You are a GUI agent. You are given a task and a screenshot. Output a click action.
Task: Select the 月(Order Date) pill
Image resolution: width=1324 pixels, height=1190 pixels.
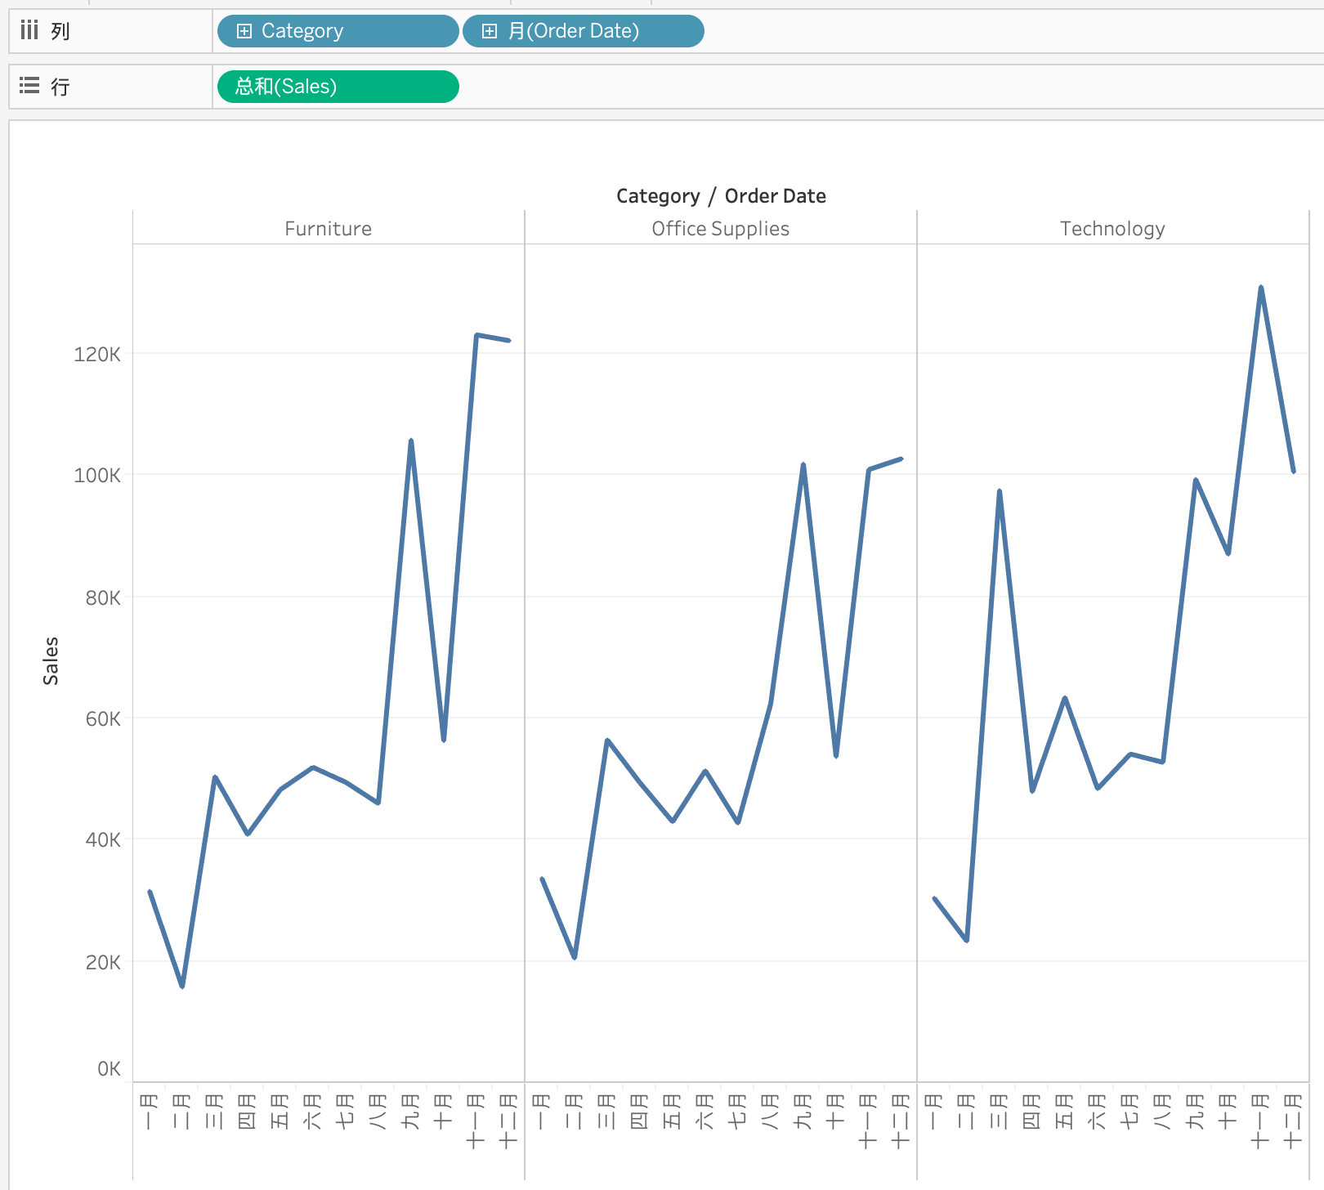click(x=583, y=31)
